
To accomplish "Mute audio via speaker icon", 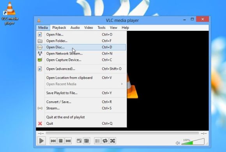I will coord(178,143).
